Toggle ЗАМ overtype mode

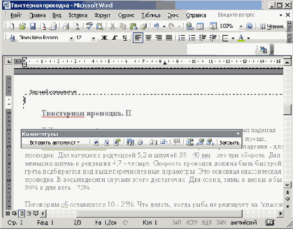221,222
